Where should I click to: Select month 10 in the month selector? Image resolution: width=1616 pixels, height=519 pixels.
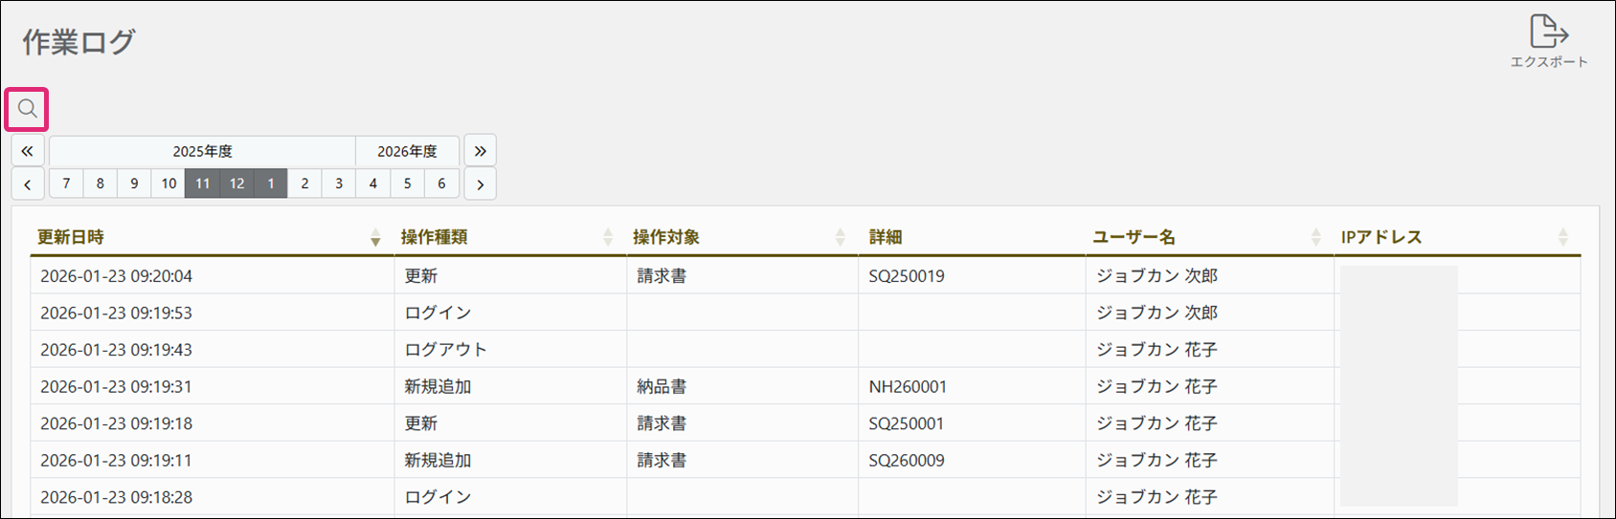click(x=168, y=184)
